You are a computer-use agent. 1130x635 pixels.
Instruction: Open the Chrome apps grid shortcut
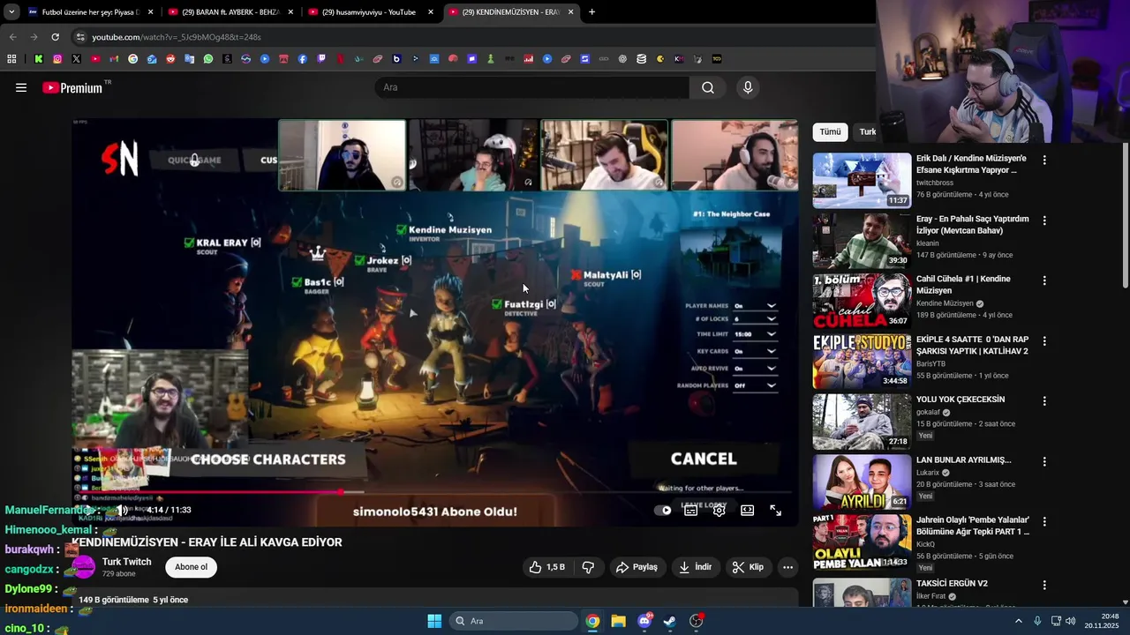pyautogui.click(x=11, y=59)
